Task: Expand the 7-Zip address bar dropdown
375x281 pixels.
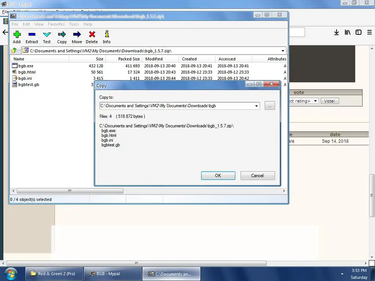Action: [283, 50]
